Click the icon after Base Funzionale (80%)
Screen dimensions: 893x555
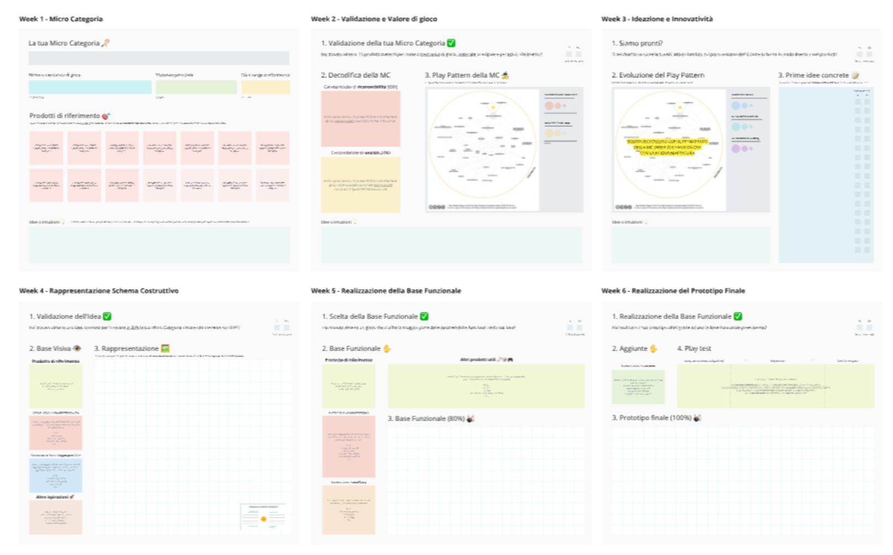pos(470,418)
